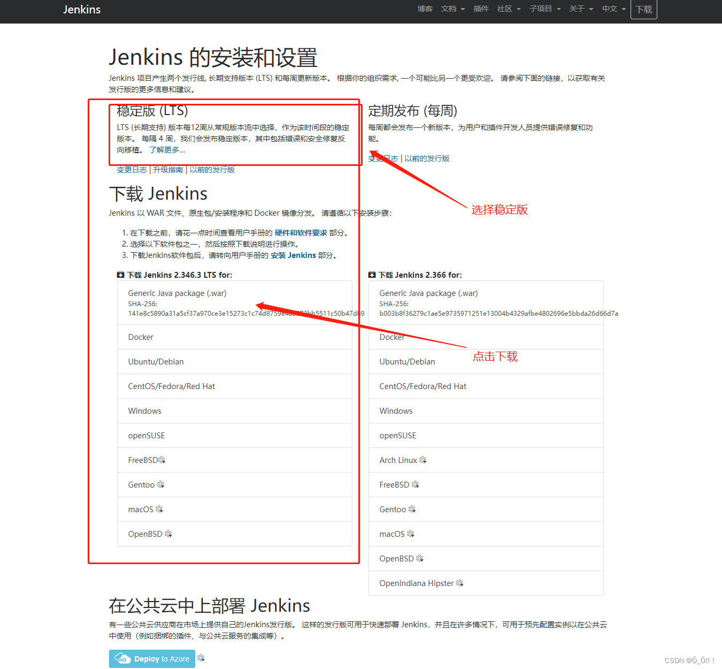Click the 稳定版 (LTS) heading
The width and height of the screenshot is (722, 669).
pyautogui.click(x=152, y=111)
